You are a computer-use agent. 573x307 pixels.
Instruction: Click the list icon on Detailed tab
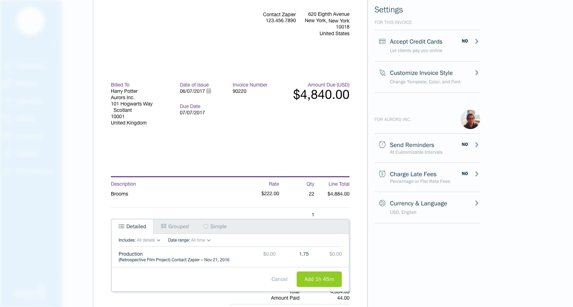121,226
